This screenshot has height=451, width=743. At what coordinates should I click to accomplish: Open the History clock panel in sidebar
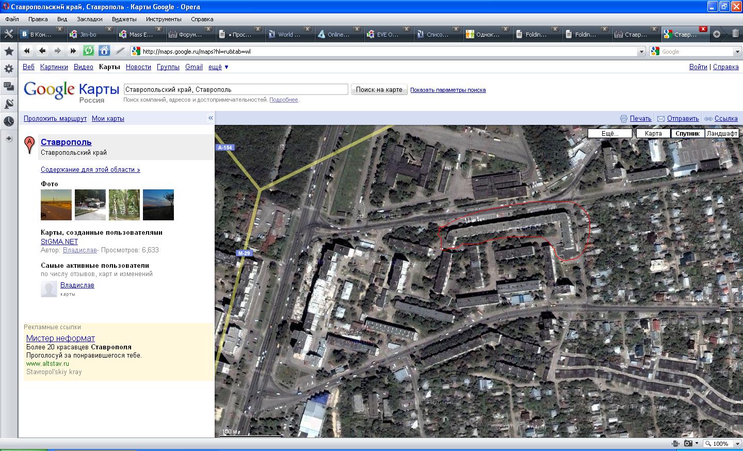[9, 121]
